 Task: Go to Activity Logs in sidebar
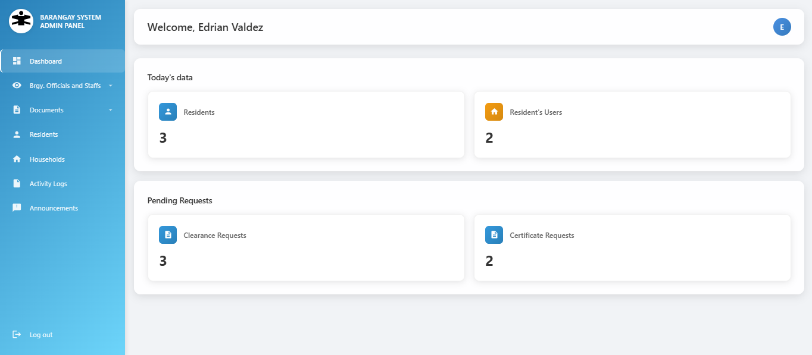coord(48,184)
